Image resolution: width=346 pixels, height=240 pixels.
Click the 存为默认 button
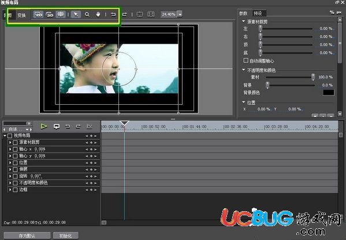(27, 236)
